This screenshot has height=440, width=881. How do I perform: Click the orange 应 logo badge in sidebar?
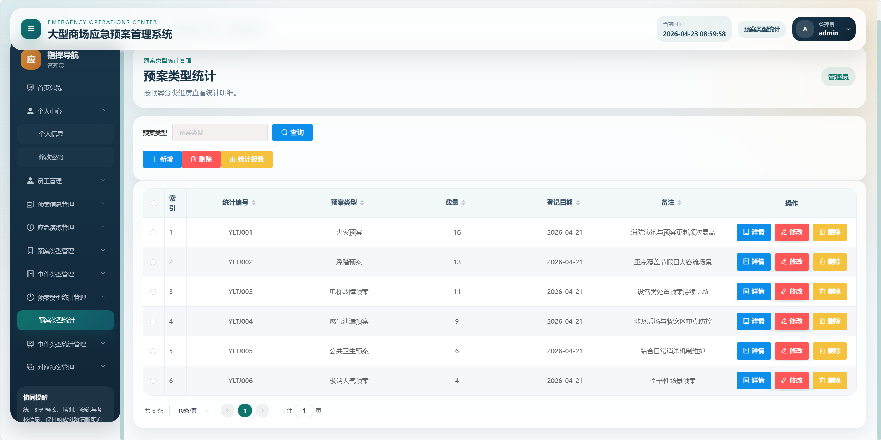coord(31,60)
